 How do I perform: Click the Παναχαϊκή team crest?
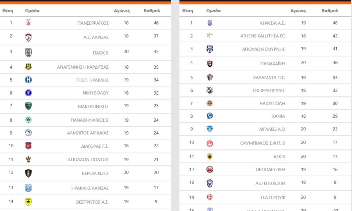210,64
